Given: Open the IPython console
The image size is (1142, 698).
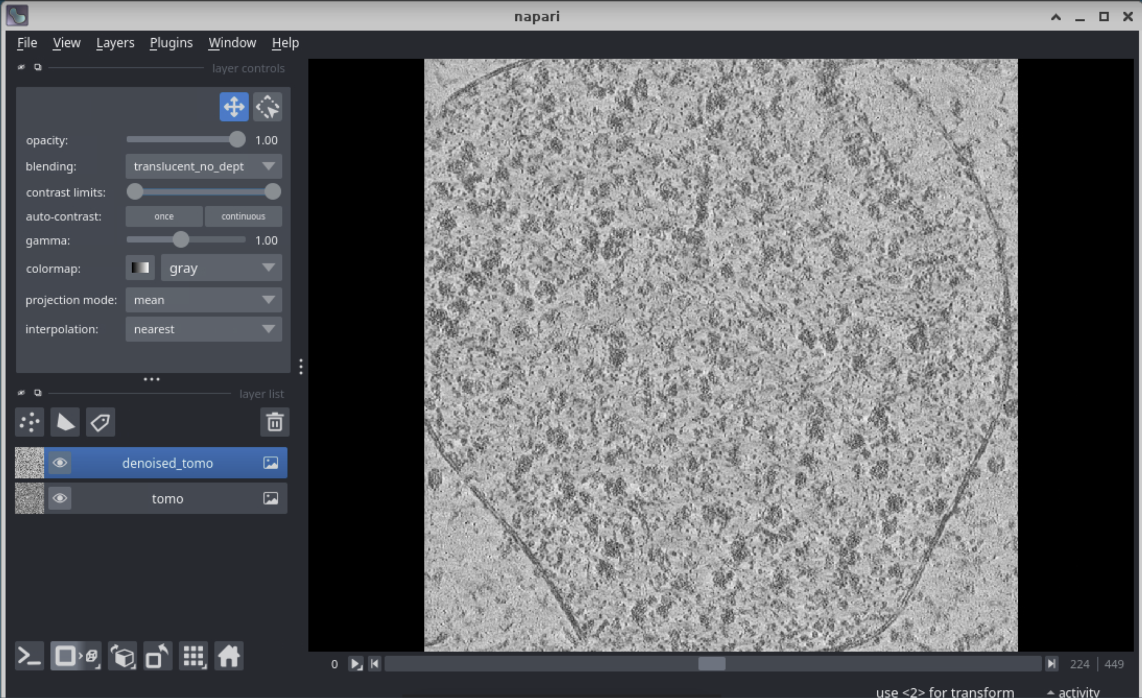Looking at the screenshot, I should (30, 656).
